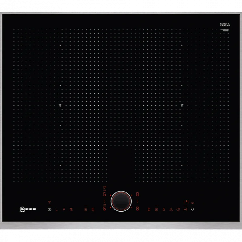
Task: Tap the hood light symbol
Action: coord(164,210)
